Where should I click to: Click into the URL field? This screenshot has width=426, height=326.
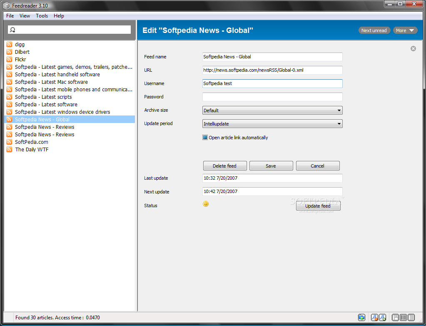coord(272,70)
